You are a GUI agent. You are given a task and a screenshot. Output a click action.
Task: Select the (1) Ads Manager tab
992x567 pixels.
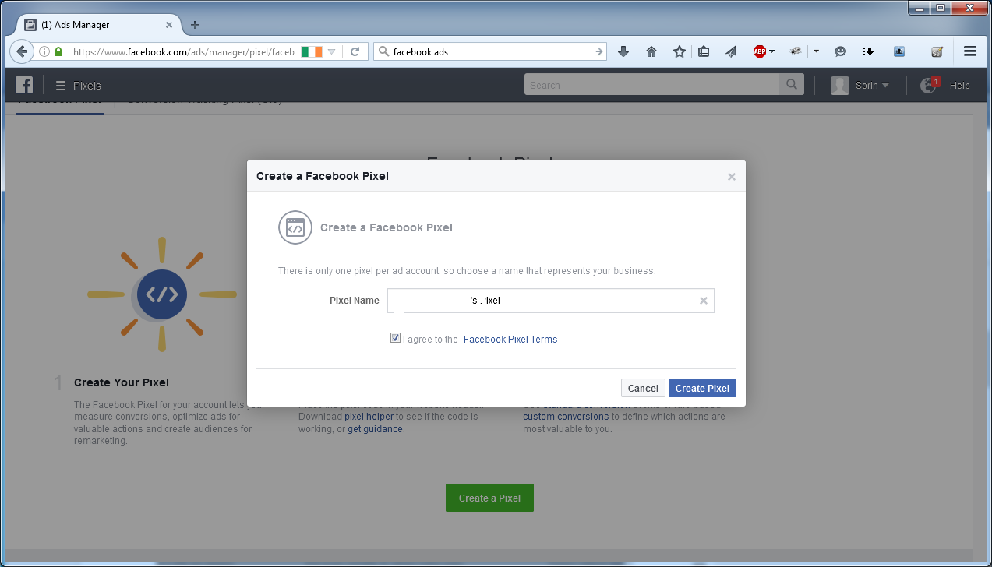click(x=98, y=24)
